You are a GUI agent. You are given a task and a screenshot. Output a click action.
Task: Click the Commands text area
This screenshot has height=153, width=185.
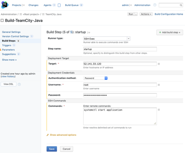pyautogui.click(x=120, y=116)
